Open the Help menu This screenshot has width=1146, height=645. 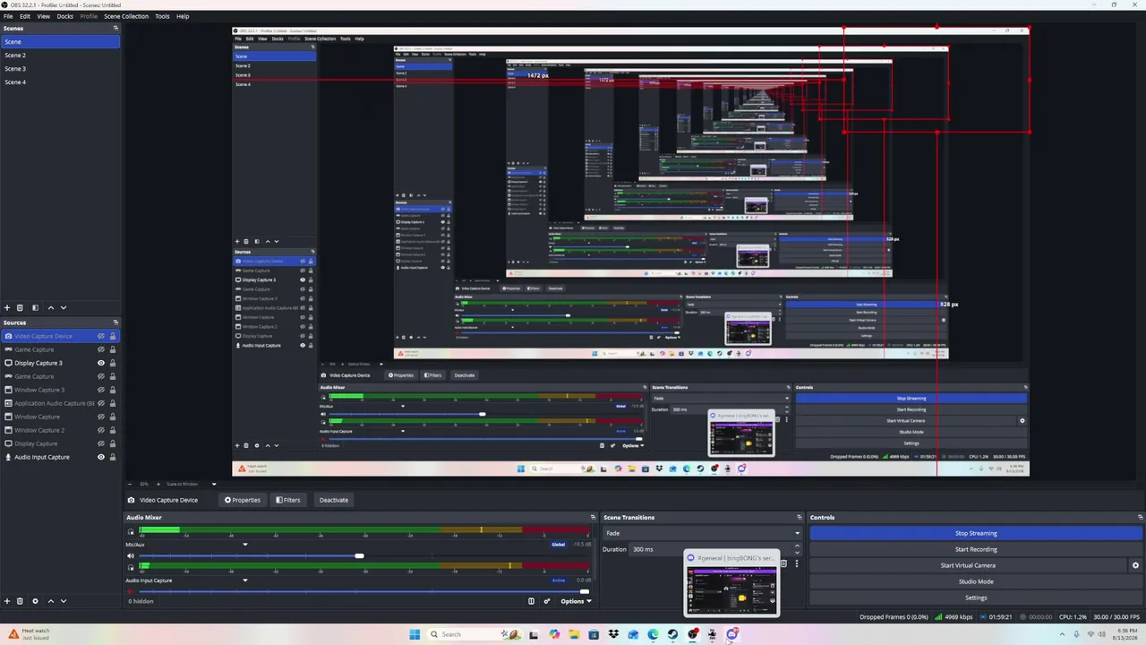[183, 16]
